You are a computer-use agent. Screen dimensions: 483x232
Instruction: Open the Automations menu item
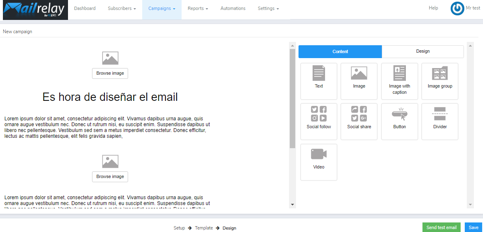pos(233,9)
